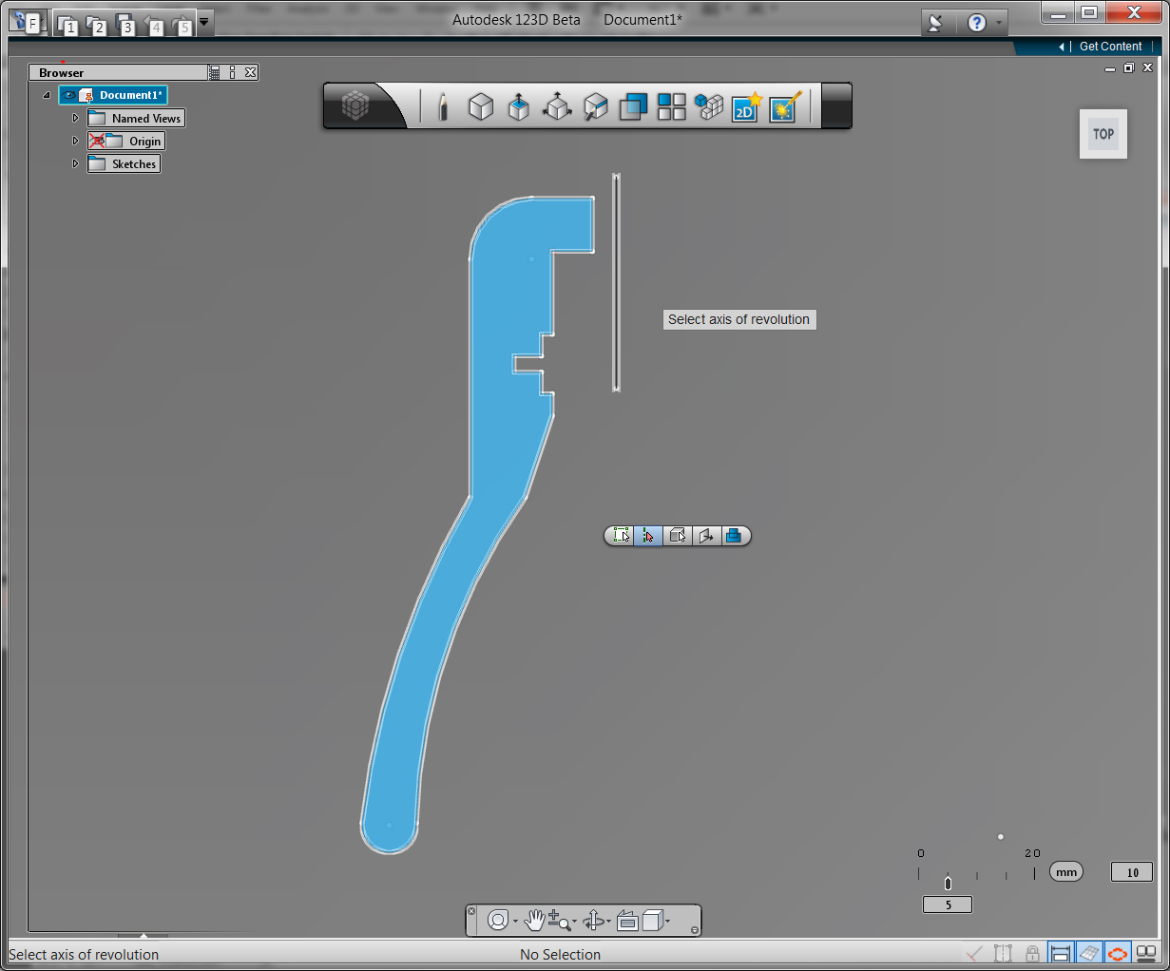Screen dimensions: 1170x971
Task: Select the Sketch pencil tool
Action: point(443,106)
